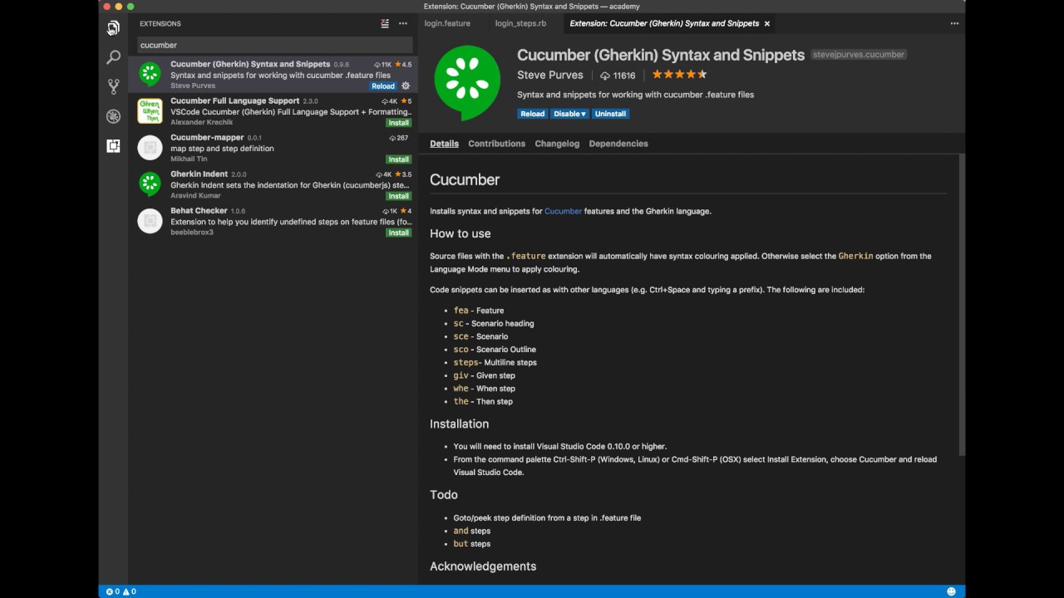Click the feedback smiley in status bar
Viewport: 1064px width, 598px height.
click(951, 591)
